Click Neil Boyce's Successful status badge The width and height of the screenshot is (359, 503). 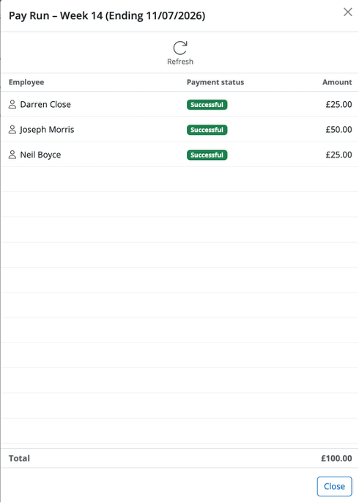(x=207, y=155)
